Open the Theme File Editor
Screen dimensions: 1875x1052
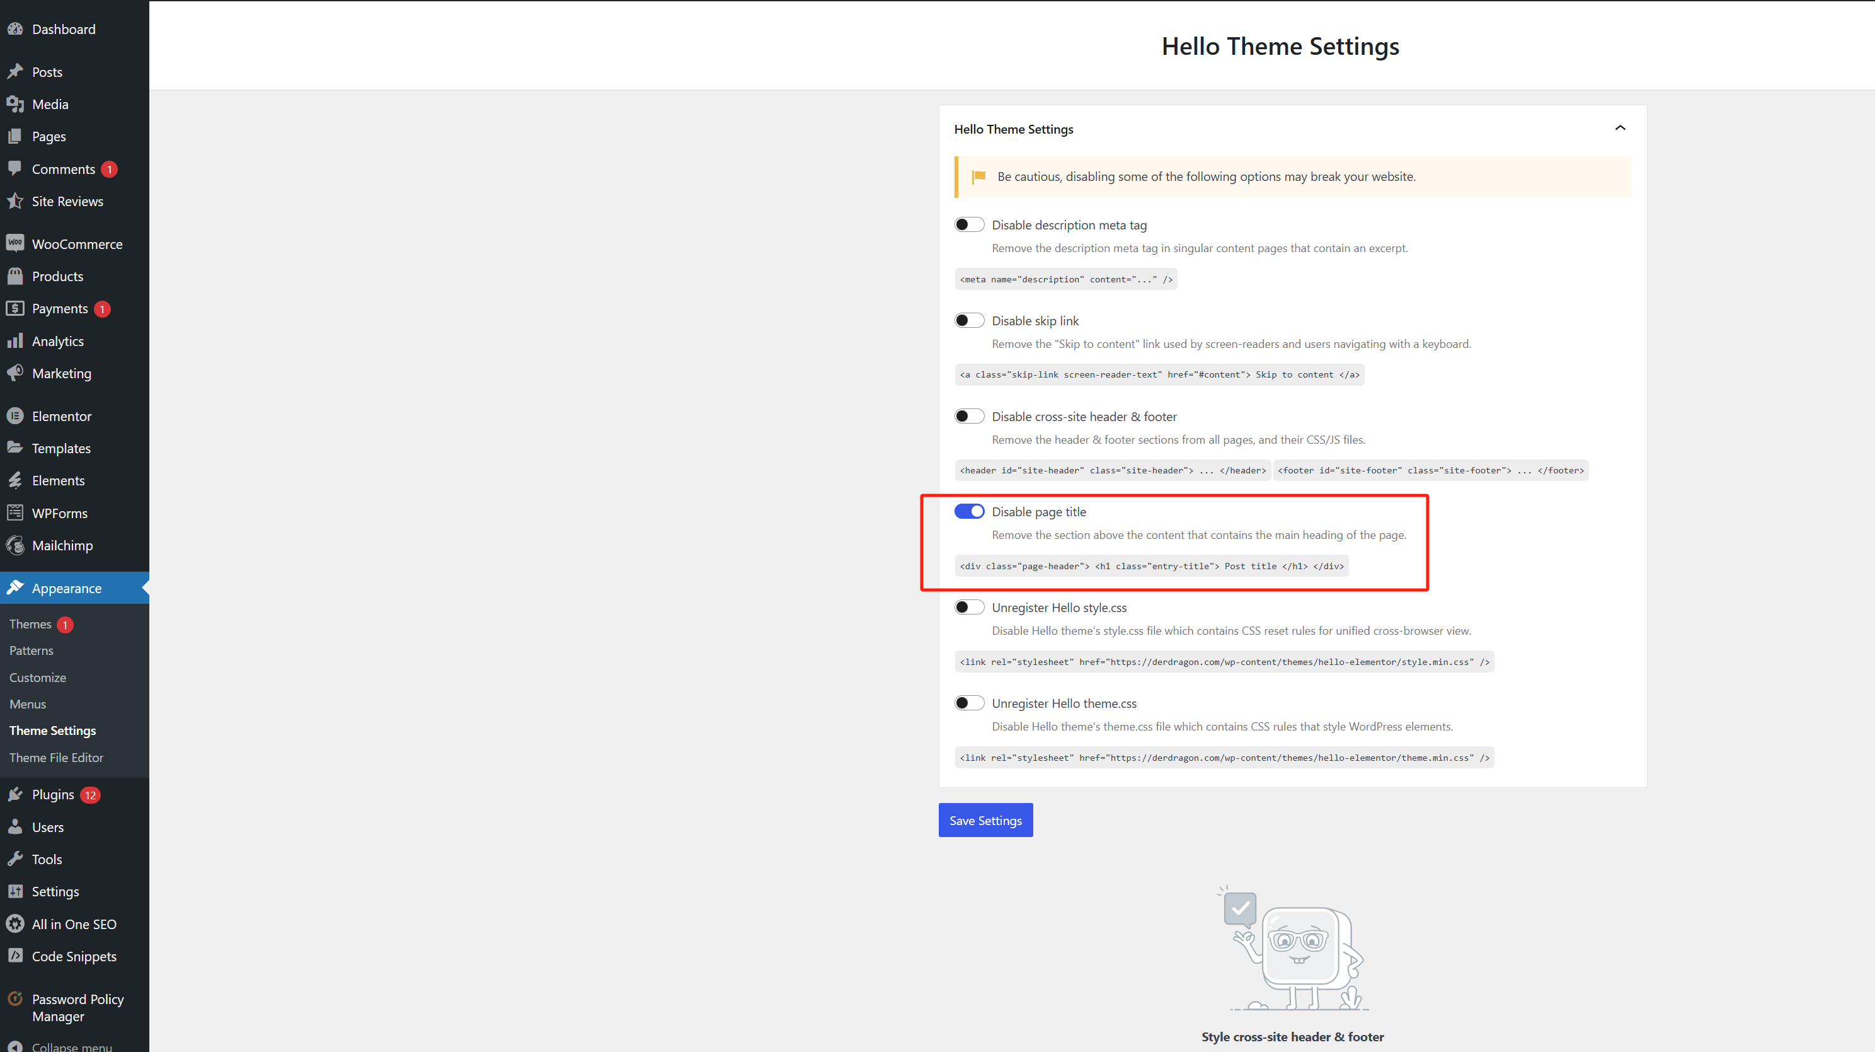(56, 757)
